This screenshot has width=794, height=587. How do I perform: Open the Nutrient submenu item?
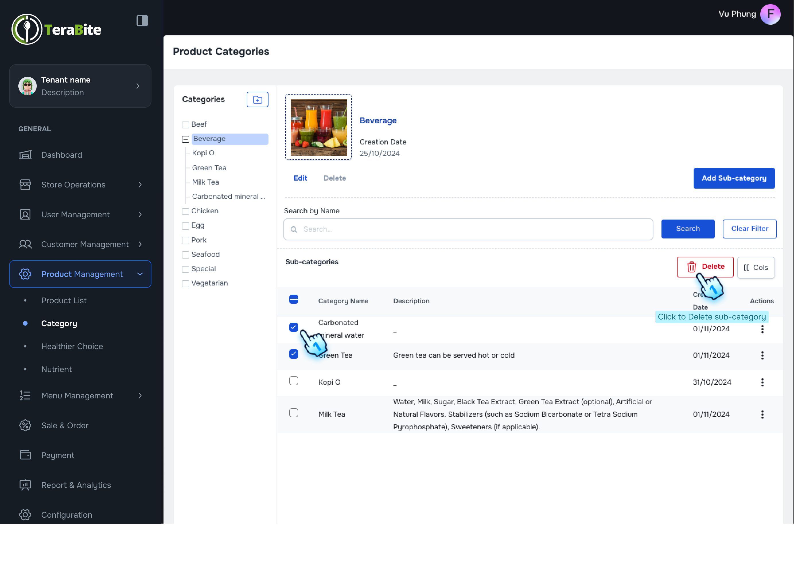(56, 369)
